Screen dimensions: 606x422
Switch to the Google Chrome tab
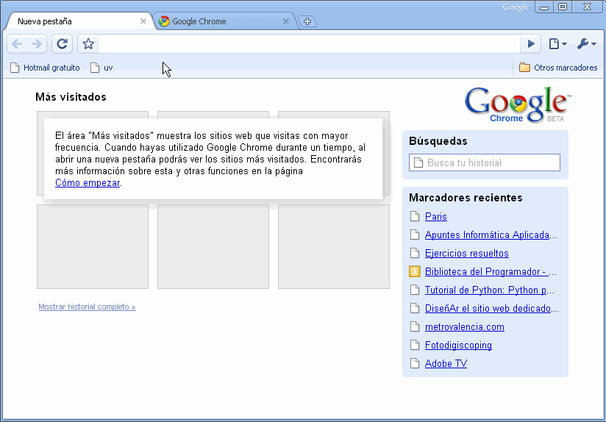point(226,21)
